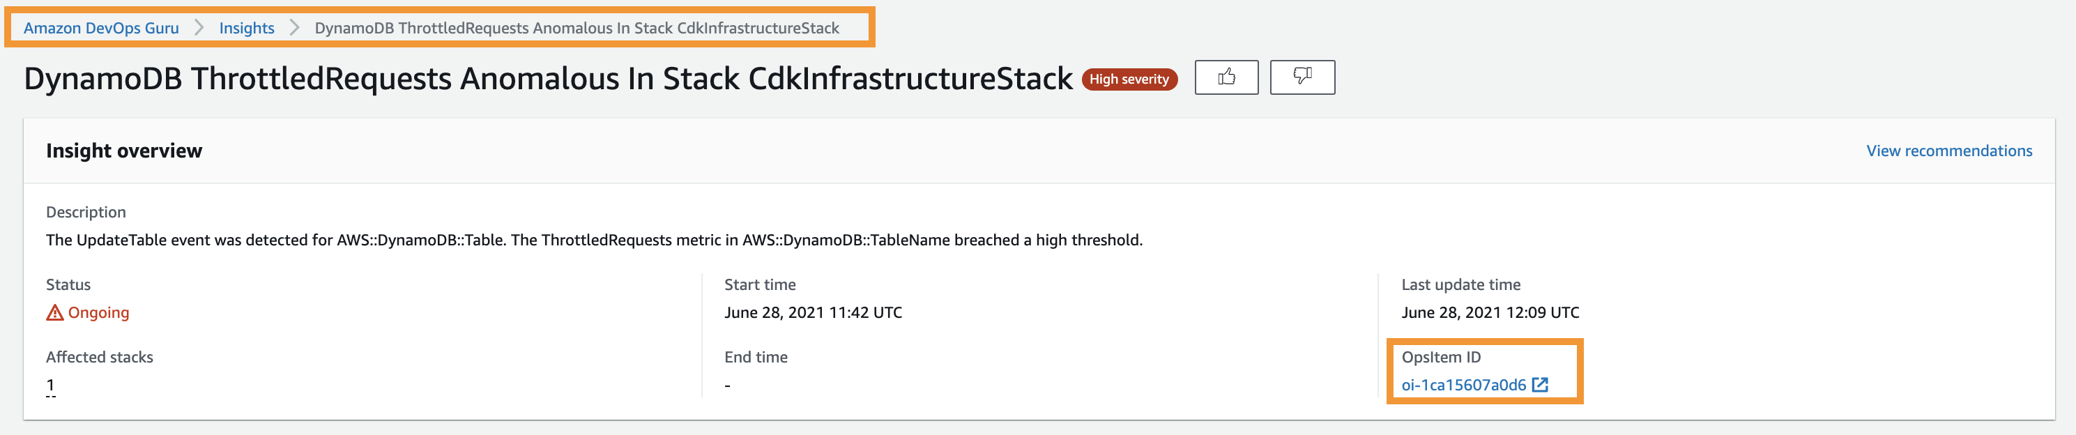Click the OpsItem ID label
The image size is (2076, 435).
pos(1440,357)
